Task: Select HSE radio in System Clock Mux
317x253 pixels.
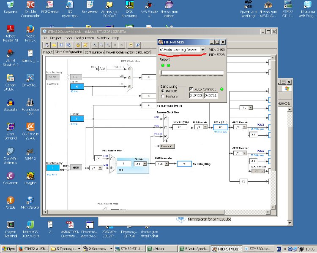Action: [x=166, y=127]
